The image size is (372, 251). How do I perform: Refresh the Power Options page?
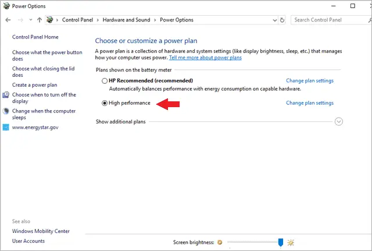282,20
